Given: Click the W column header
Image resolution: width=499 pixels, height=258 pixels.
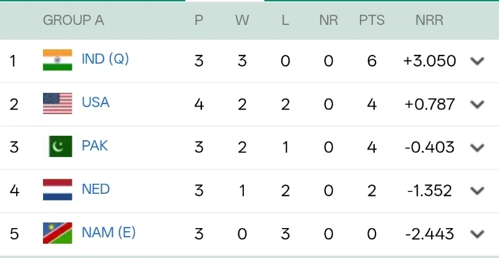Looking at the screenshot, I should click(242, 20).
